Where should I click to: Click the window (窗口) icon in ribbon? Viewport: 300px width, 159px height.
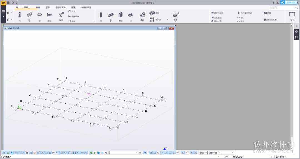[292, 14]
